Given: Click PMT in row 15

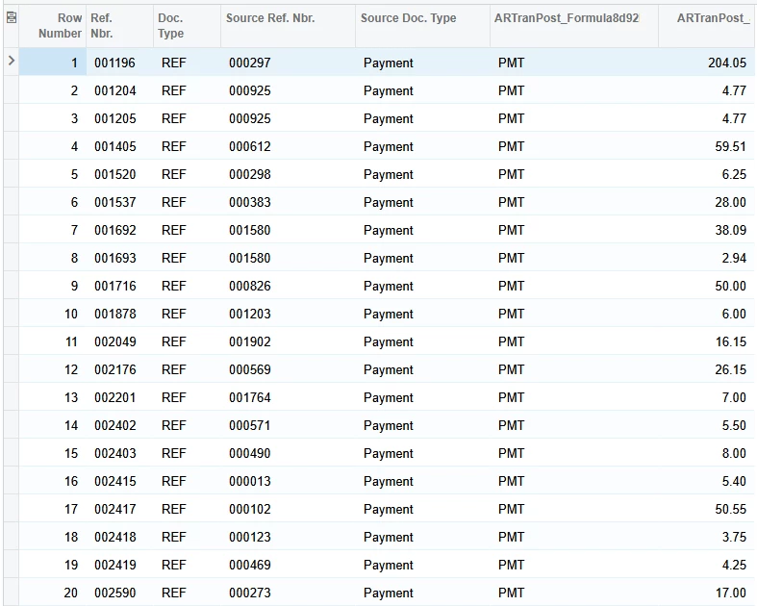Looking at the screenshot, I should (511, 453).
